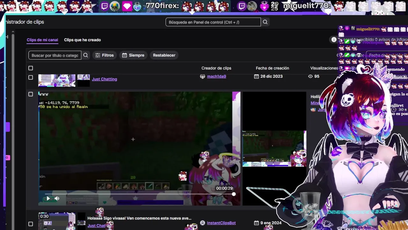Click the clip video progress bar
408x230 pixels.
point(139,194)
